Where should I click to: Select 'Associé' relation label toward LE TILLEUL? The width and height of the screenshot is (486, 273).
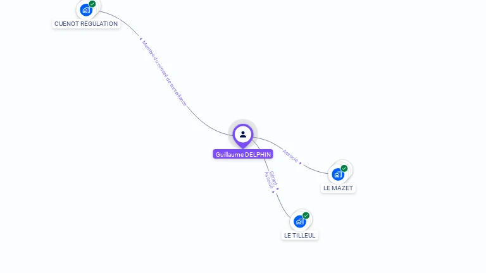268,180
